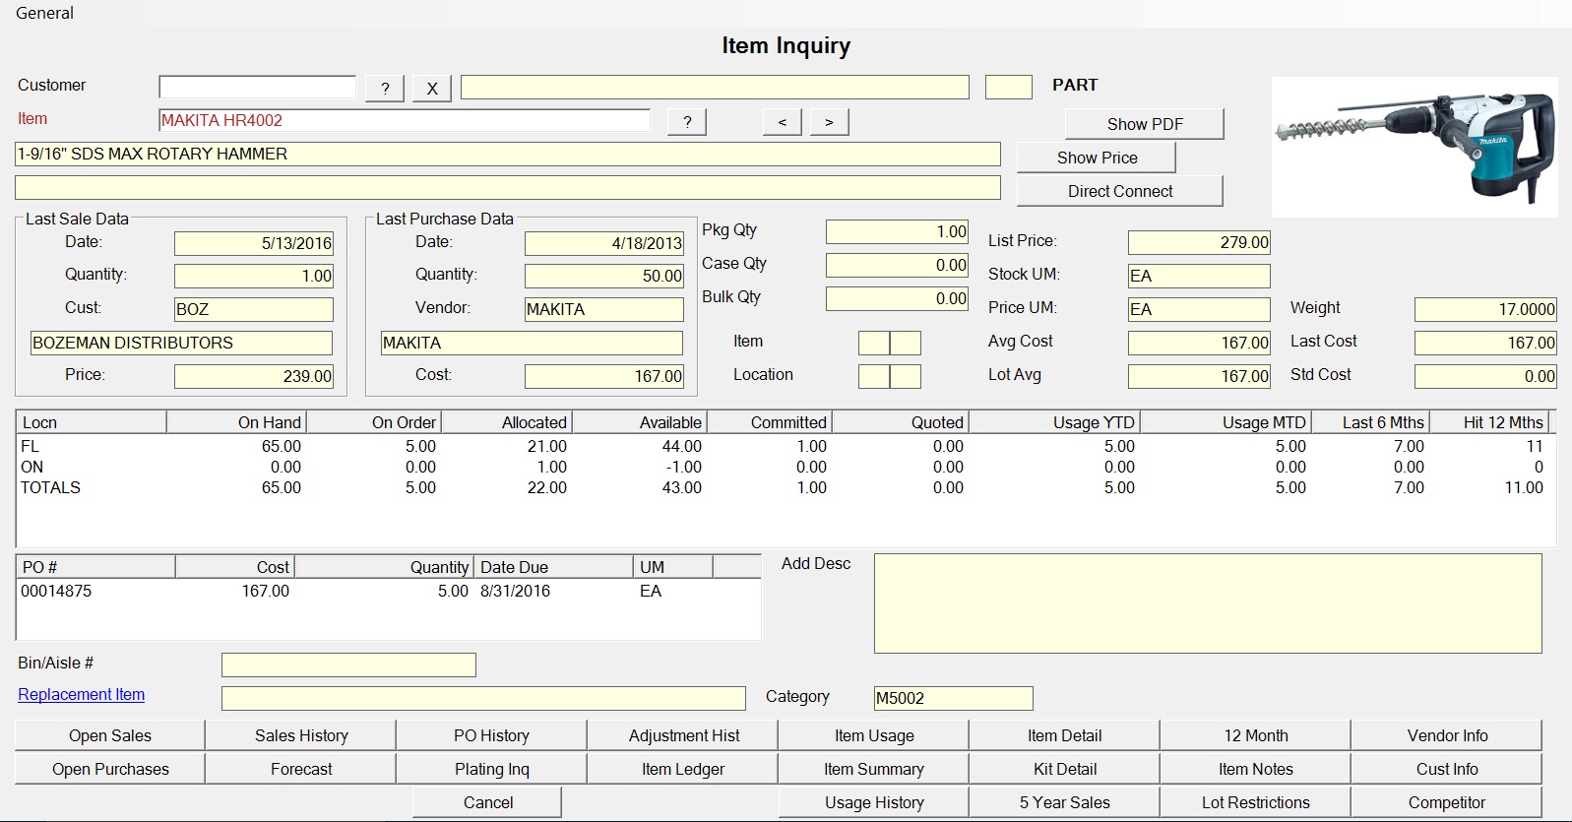Click the Direct Connect button
This screenshot has height=822, width=1572.
tap(1120, 191)
